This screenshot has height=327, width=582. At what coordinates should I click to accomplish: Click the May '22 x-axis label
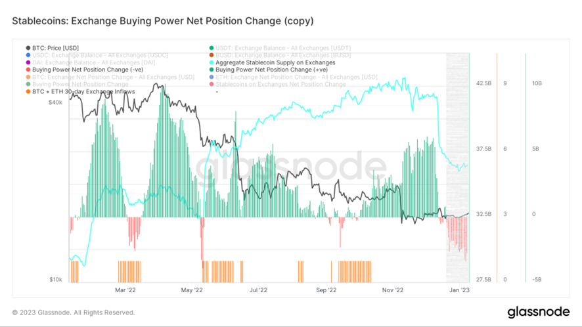pyautogui.click(x=191, y=289)
